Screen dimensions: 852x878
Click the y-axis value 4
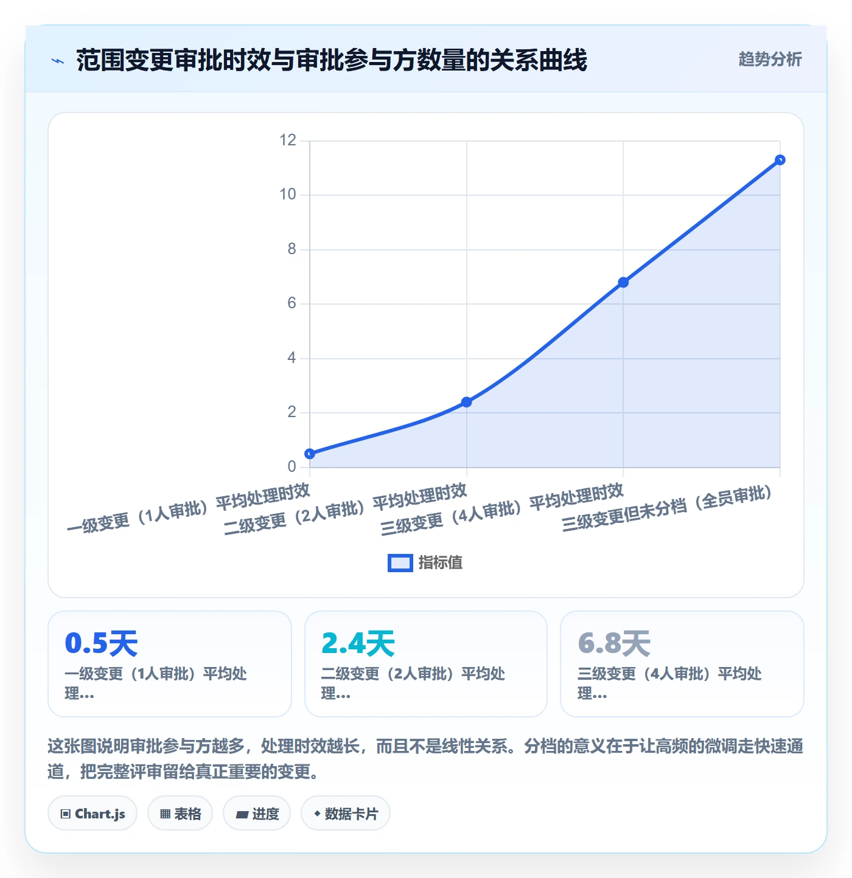(x=292, y=358)
